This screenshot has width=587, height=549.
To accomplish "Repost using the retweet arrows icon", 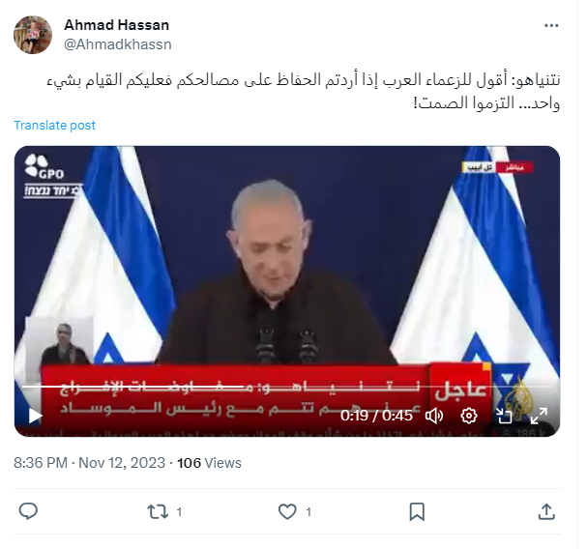I will click(x=158, y=511).
